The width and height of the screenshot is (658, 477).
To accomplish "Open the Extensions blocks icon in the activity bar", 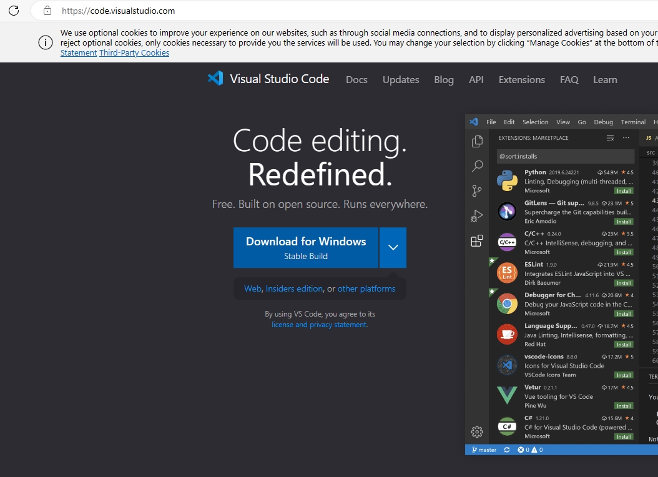I will click(x=477, y=240).
